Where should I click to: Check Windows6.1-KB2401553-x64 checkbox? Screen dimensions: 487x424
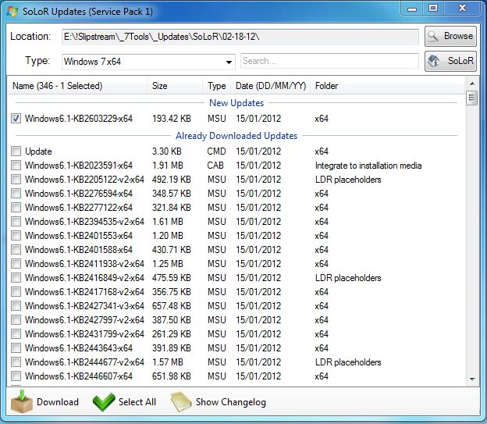click(16, 236)
